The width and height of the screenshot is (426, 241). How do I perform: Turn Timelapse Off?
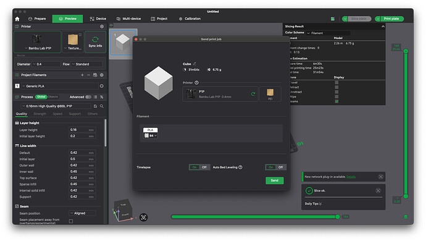pyautogui.click(x=204, y=167)
